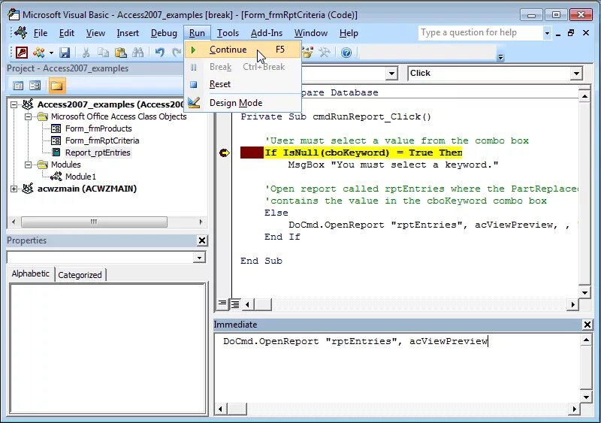Expand the acwzmain project node
This screenshot has width=601, height=423.
tap(14, 189)
